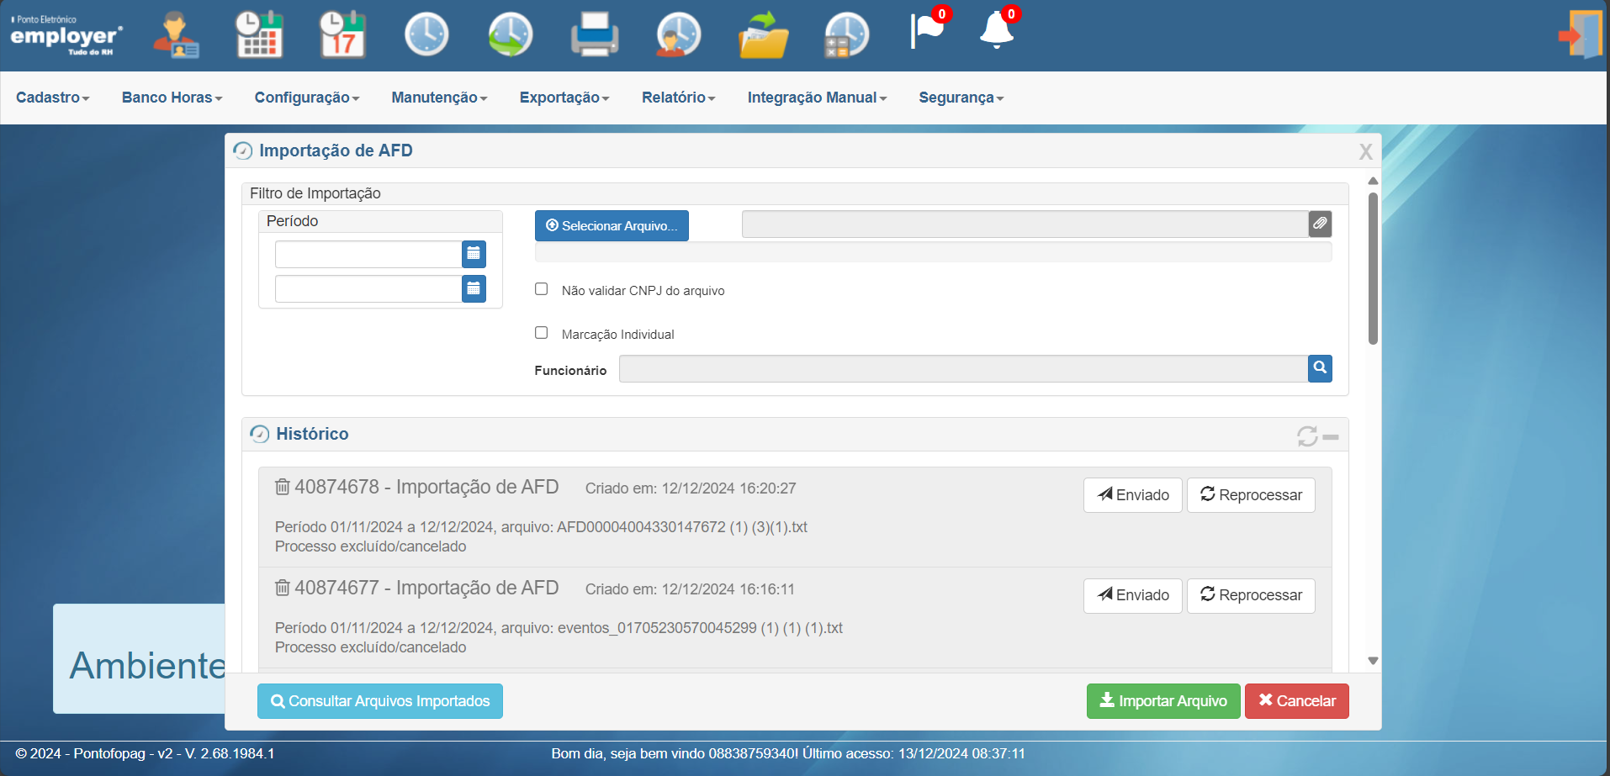This screenshot has width=1610, height=776.
Task: Open calendar picker for Período start date
Action: (x=474, y=254)
